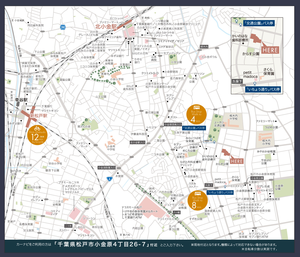The width and height of the screenshot is (300, 257).
Task: Click the 根木内 intersection signal marker
Action: tap(204, 47)
